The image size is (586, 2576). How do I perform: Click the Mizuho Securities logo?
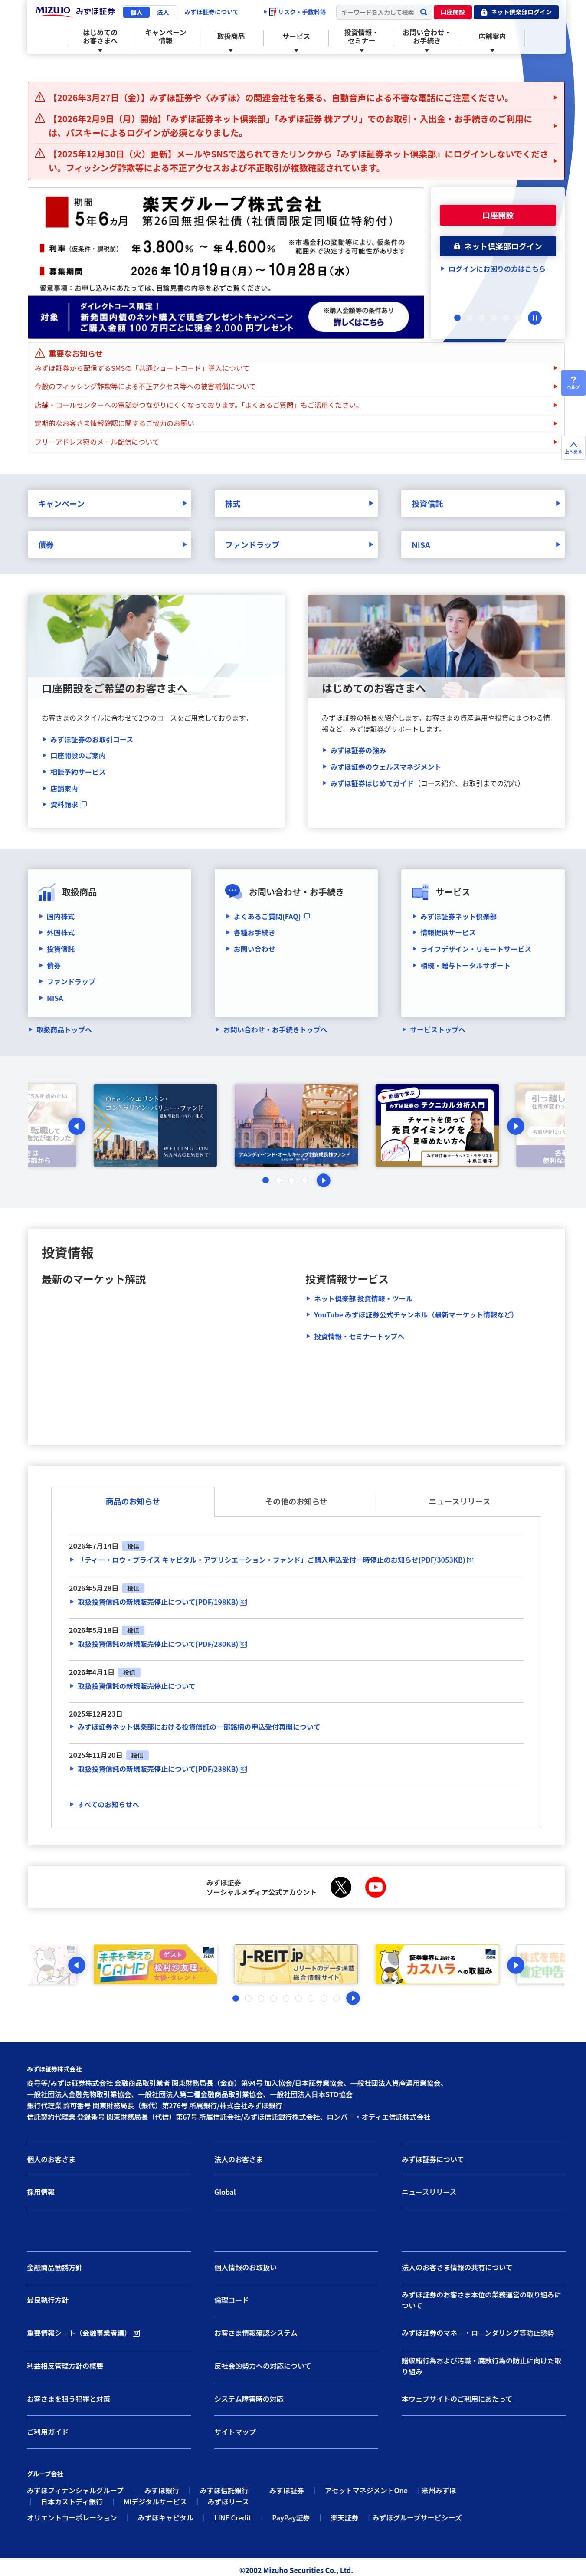[75, 12]
